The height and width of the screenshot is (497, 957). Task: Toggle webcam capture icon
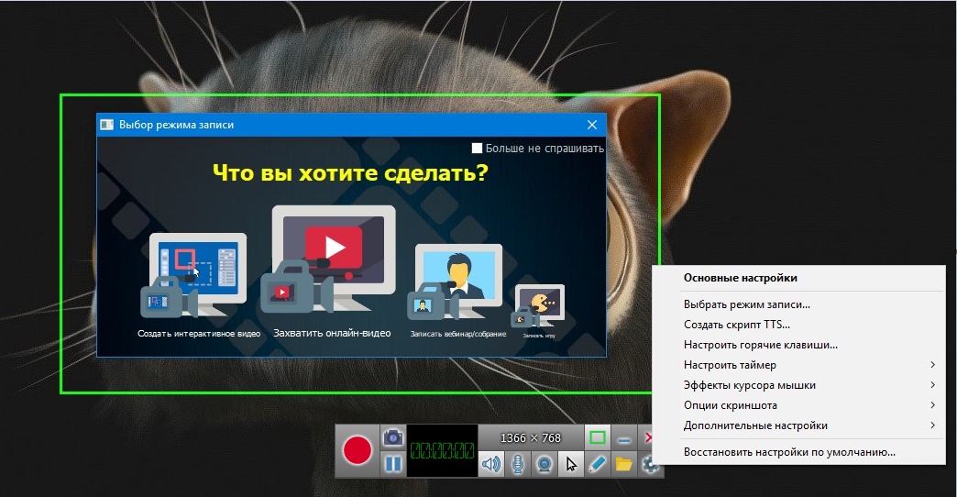544,464
